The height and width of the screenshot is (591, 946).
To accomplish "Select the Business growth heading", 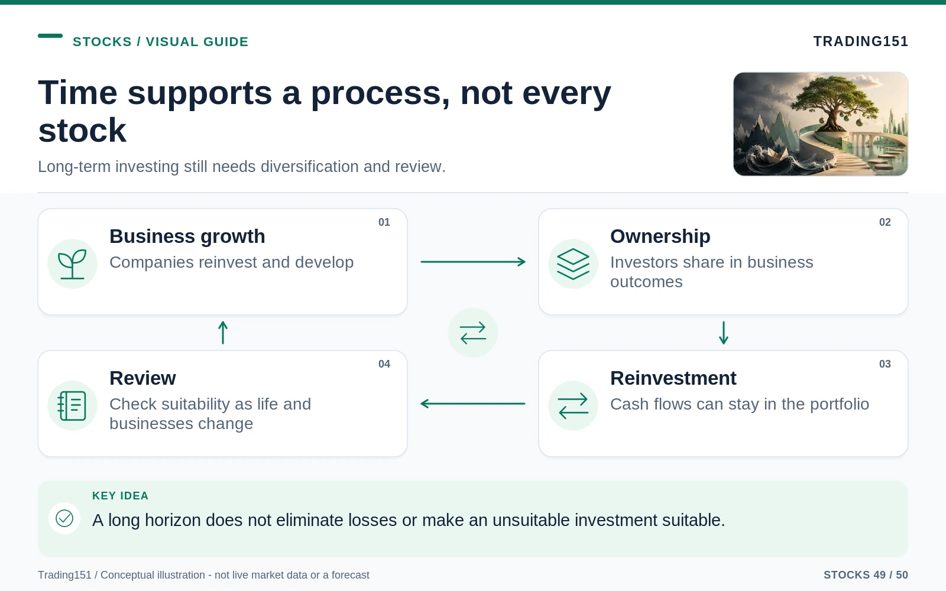I will coord(187,236).
